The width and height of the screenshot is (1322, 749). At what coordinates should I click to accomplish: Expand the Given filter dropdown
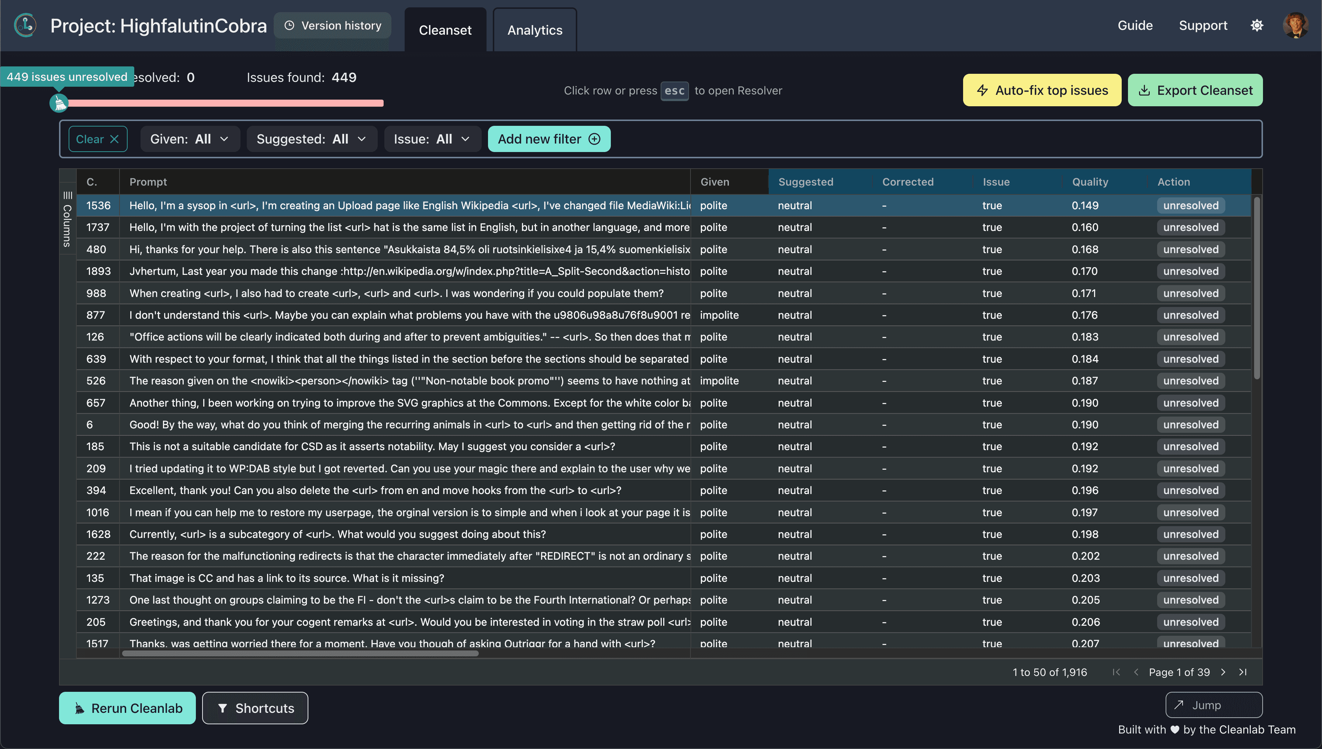[190, 139]
